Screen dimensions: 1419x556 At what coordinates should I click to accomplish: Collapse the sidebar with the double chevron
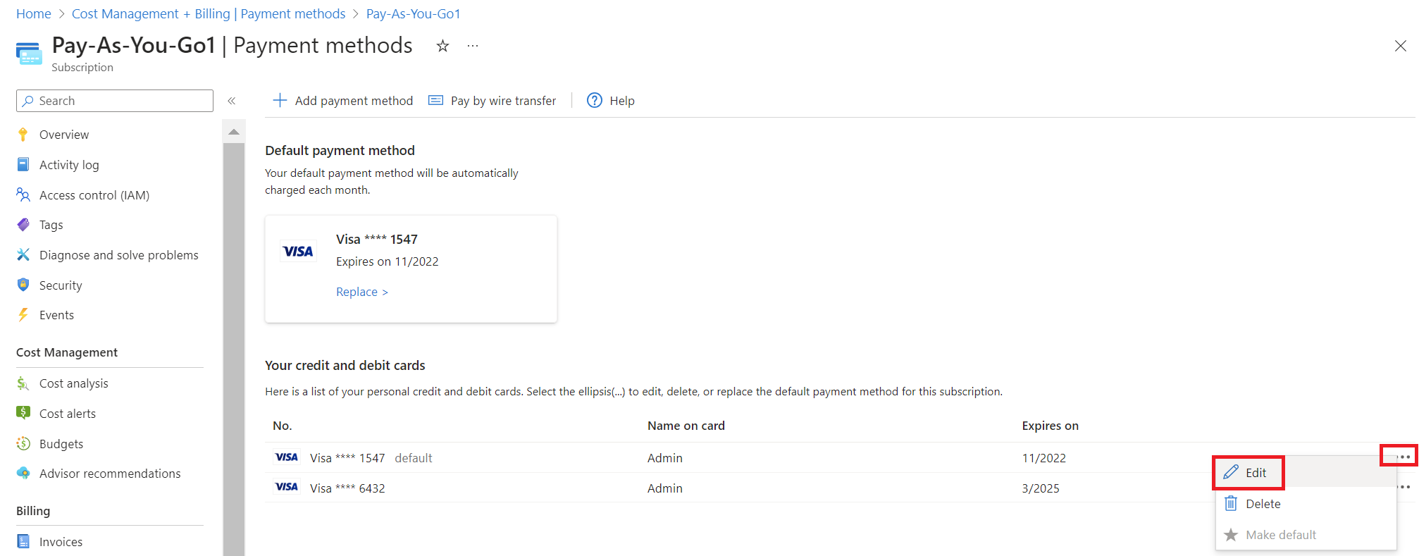click(231, 101)
